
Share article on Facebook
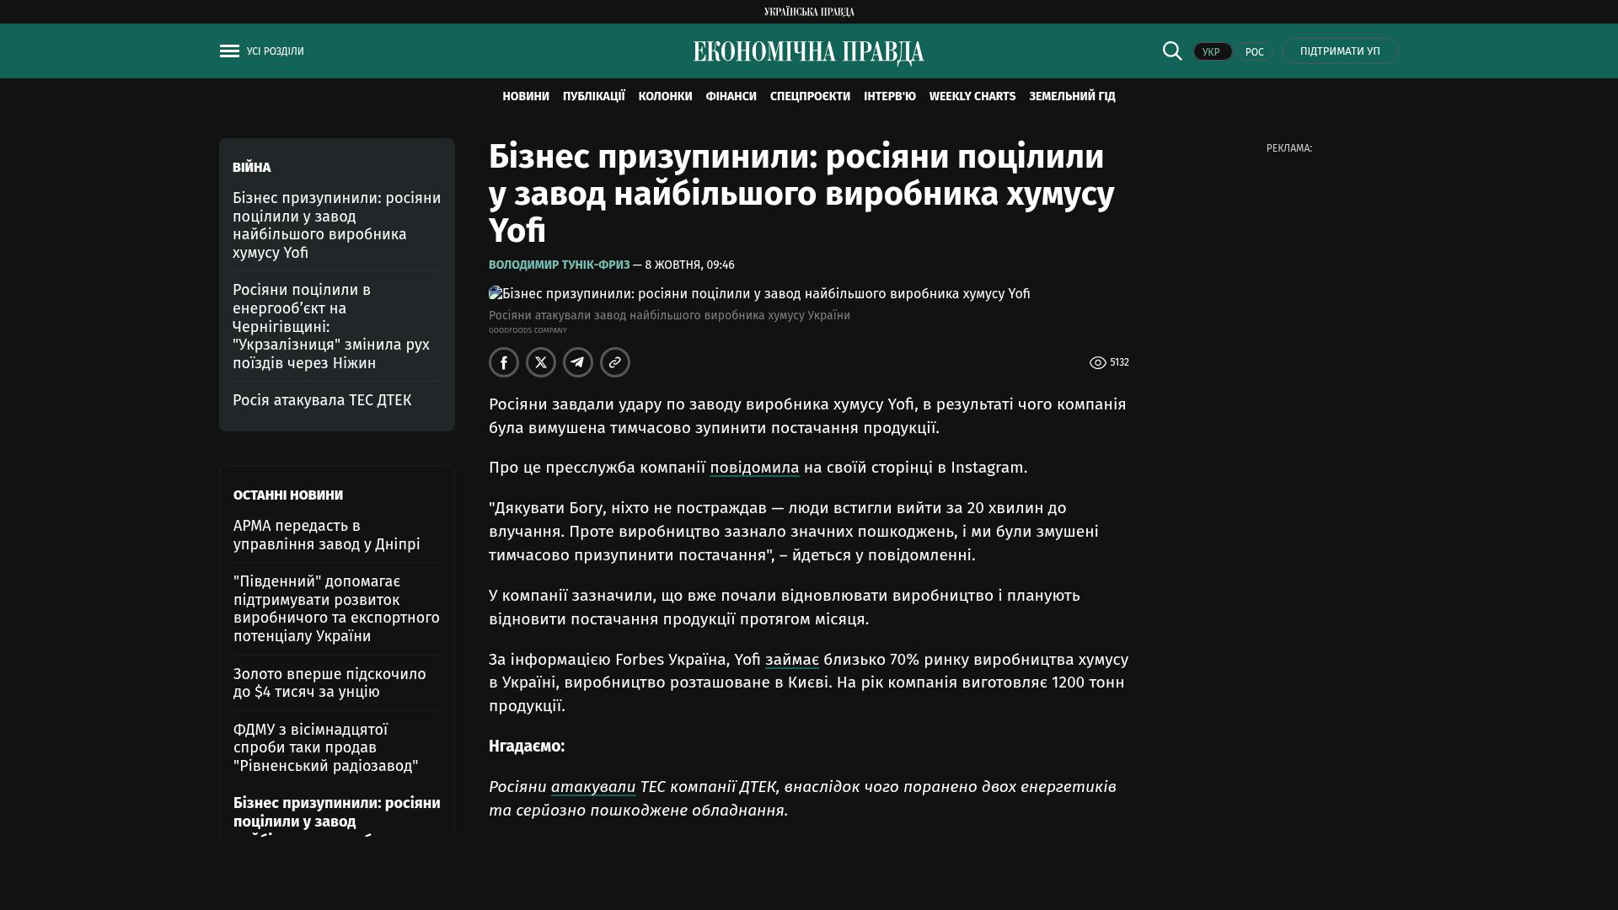tap(504, 362)
